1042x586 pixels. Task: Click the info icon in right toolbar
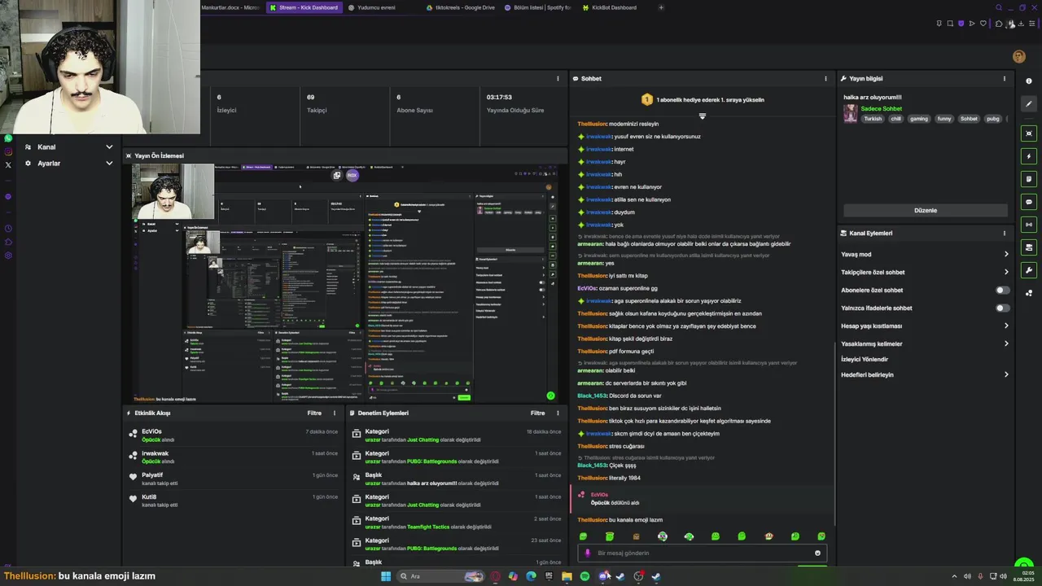pos(1029,81)
